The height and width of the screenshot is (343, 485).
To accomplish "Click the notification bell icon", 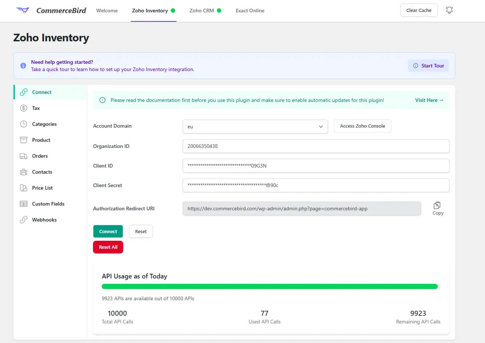I will point(449,10).
